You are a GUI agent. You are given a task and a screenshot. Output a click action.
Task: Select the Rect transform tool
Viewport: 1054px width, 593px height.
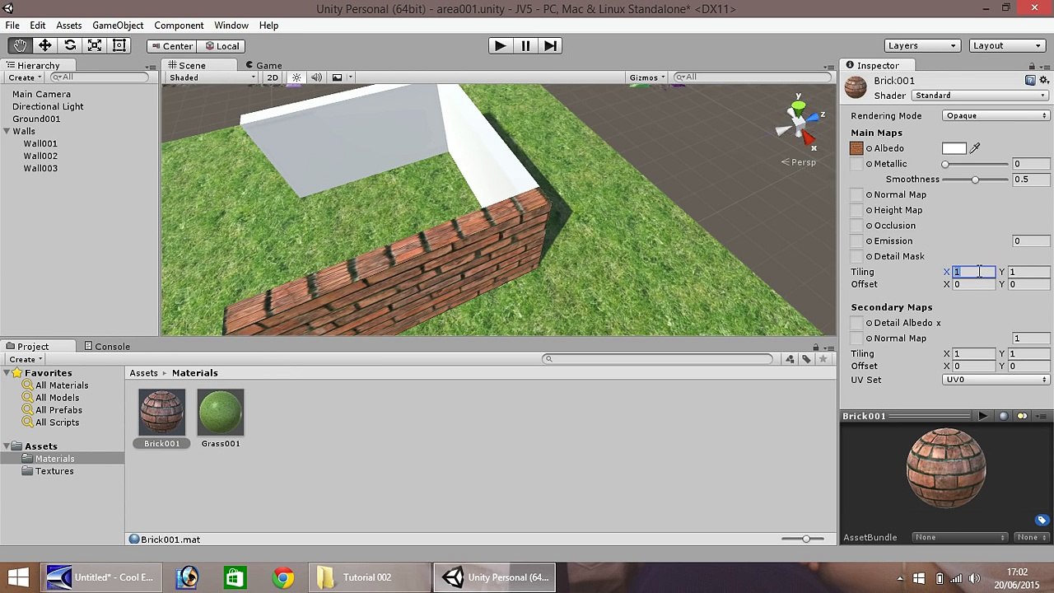(x=119, y=46)
